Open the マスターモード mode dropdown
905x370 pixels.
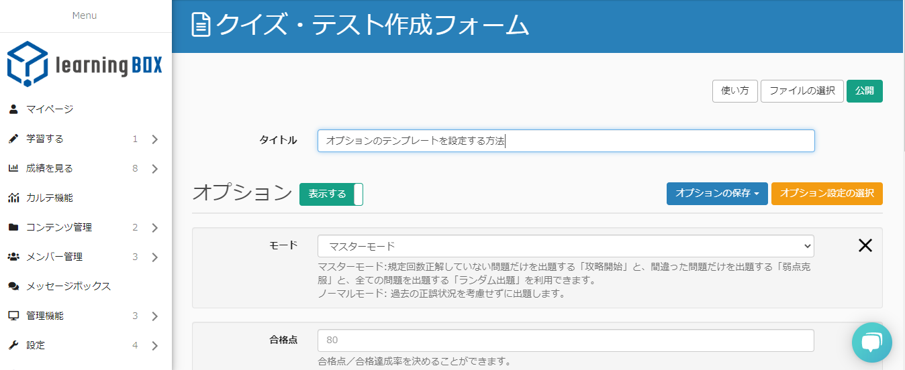(565, 246)
